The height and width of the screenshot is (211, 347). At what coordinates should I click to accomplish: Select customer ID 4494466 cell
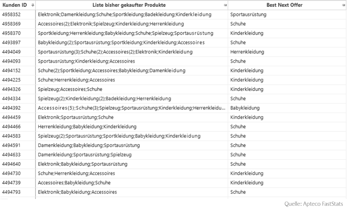pyautogui.click(x=18, y=127)
